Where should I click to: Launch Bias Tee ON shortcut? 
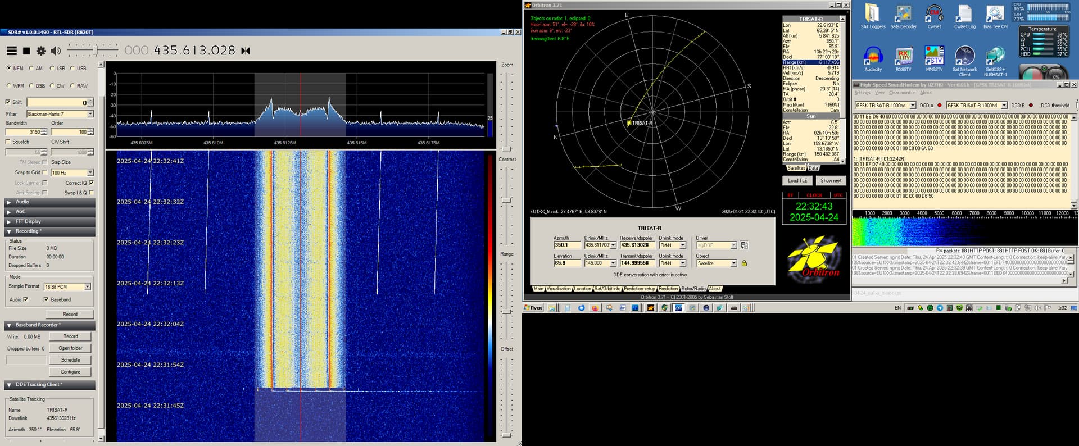[995, 16]
